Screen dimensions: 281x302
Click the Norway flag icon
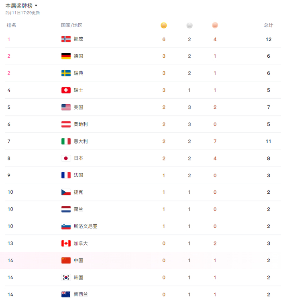pos(66,39)
